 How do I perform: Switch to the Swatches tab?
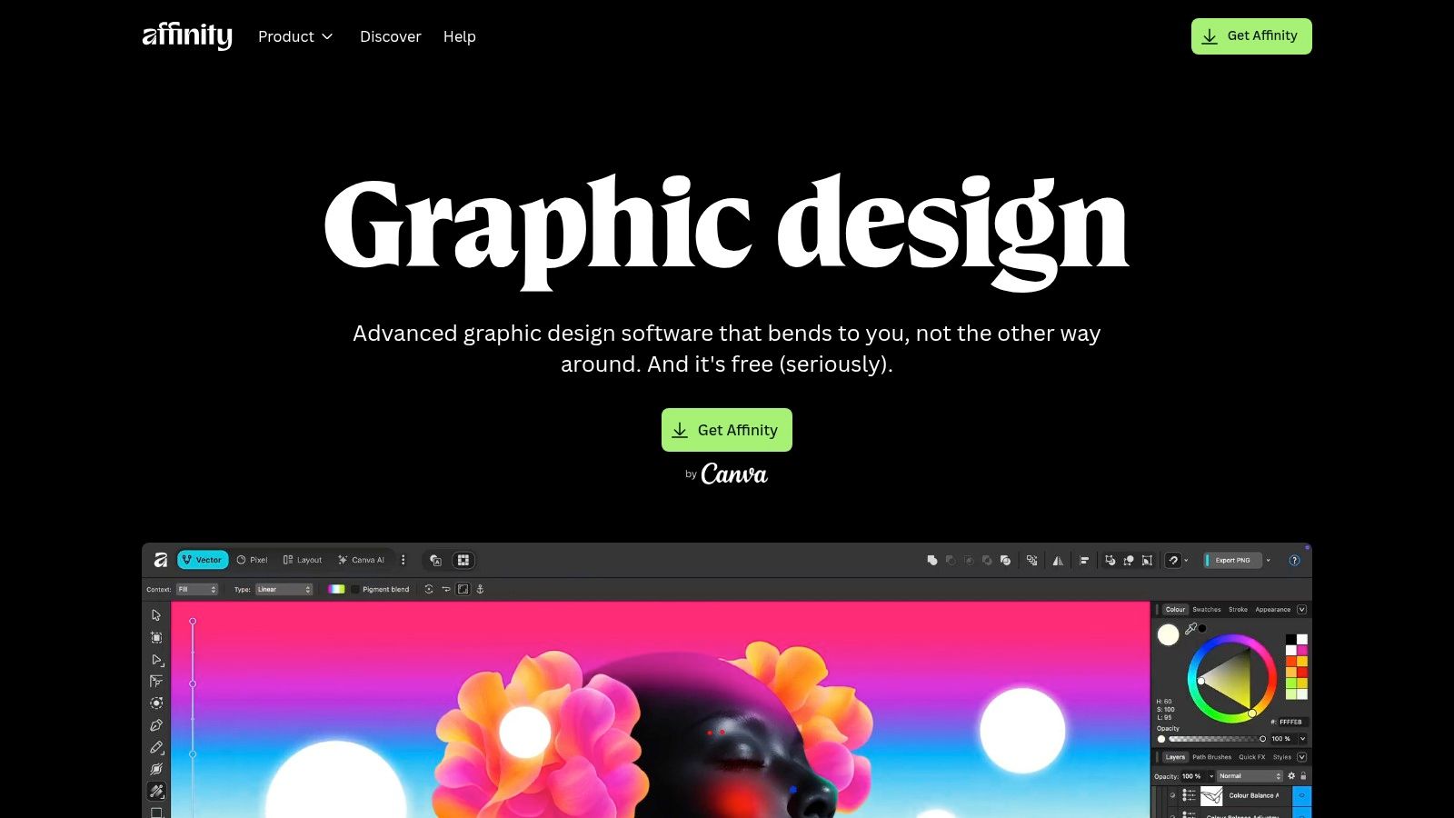pyautogui.click(x=1207, y=610)
